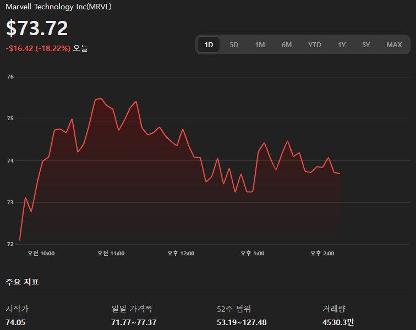Screen dimensions: 416x330
Task: Click the 오늘 label
Action: [x=80, y=48]
